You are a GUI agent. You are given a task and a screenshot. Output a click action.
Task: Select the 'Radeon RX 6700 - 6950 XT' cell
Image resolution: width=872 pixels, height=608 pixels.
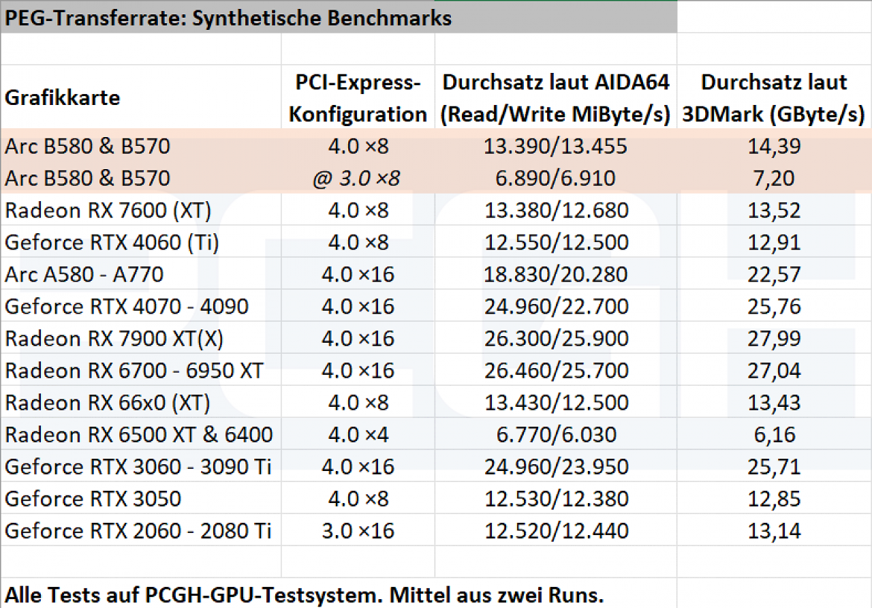click(x=141, y=369)
